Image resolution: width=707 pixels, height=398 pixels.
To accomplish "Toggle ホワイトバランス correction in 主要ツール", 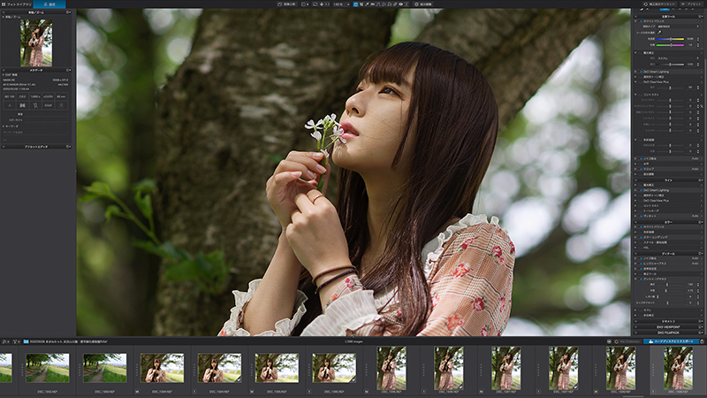I will tap(642, 21).
